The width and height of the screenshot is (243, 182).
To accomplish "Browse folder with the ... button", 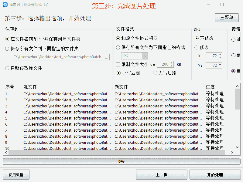I will click(x=107, y=57).
